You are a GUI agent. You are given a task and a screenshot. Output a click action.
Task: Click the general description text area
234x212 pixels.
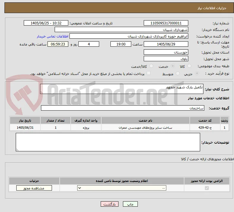coord(122,89)
